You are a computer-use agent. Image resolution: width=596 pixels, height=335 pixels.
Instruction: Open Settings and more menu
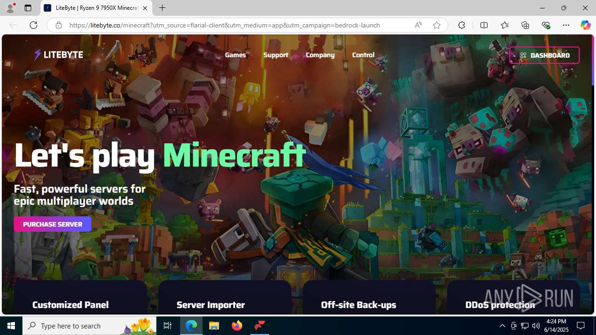click(566, 25)
